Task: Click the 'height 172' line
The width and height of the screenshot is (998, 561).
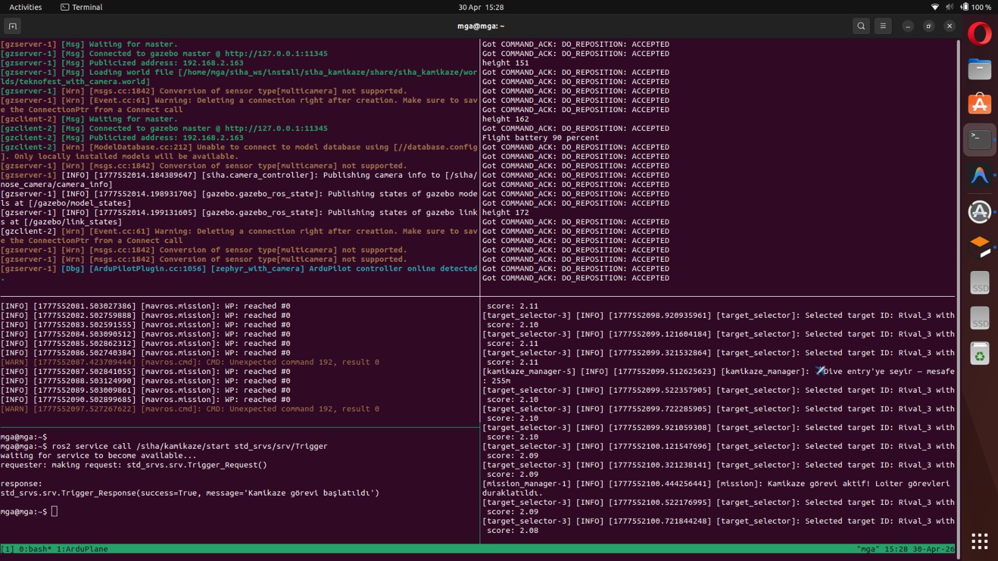Action: [x=505, y=213]
